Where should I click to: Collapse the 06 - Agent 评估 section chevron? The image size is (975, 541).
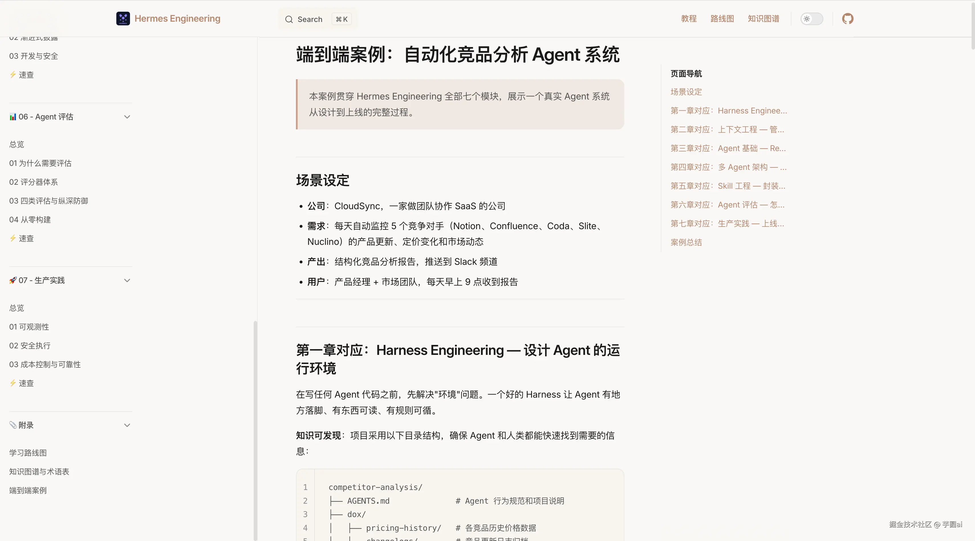tap(127, 117)
